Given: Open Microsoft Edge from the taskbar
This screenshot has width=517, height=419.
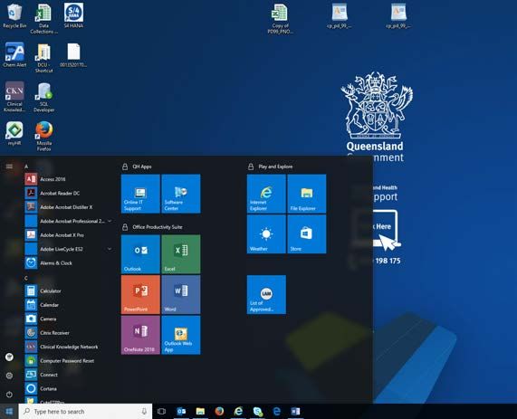Looking at the screenshot, I should tap(277, 412).
